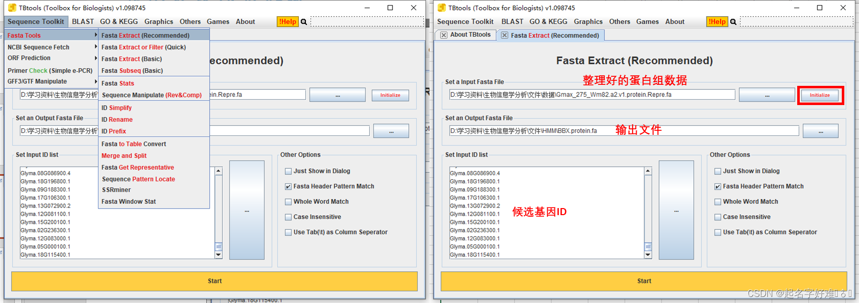The height and width of the screenshot is (303, 859).
Task: Select Fasta Subseq (Basic) entry
Action: tap(154, 71)
